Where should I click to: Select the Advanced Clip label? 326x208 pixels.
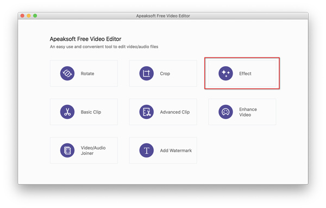tap(175, 112)
